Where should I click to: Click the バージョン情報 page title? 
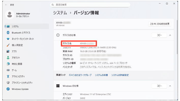click(x=86, y=13)
